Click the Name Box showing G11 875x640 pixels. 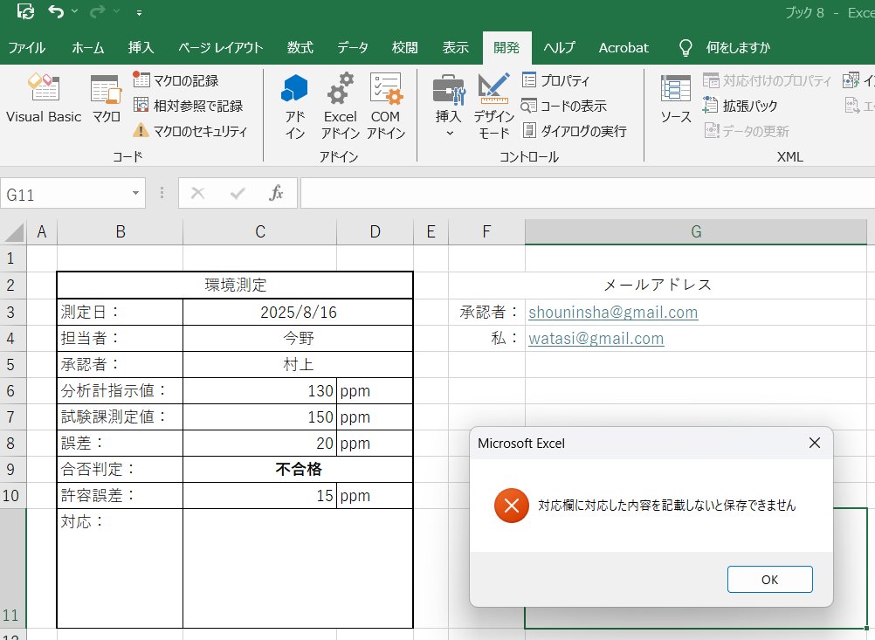pyautogui.click(x=64, y=194)
